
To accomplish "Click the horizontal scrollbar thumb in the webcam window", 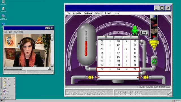I will [14, 68].
